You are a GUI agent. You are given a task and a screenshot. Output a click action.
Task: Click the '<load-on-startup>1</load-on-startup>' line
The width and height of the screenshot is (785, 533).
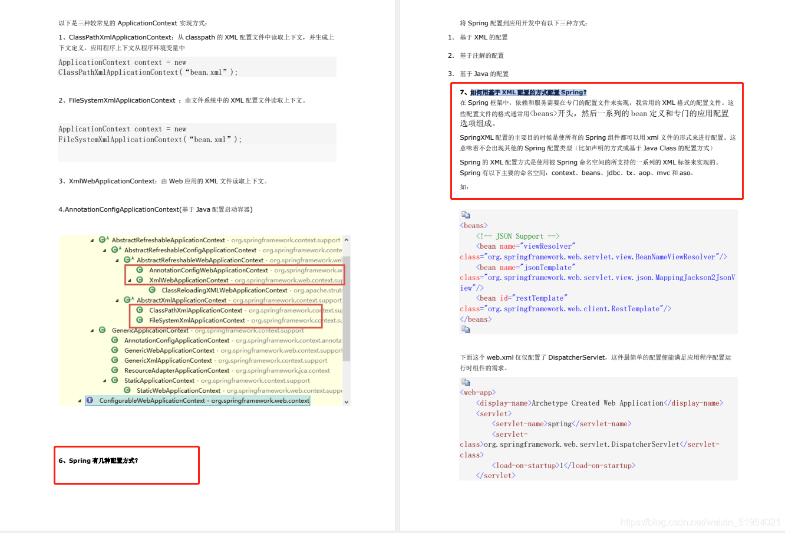coord(563,466)
